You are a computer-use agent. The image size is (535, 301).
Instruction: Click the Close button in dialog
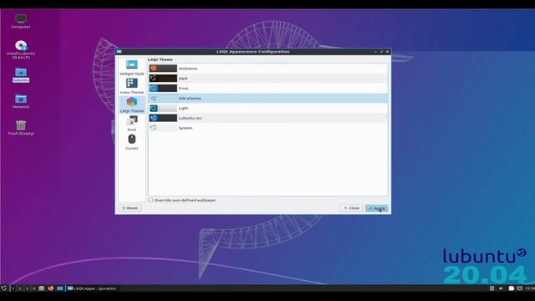click(351, 208)
